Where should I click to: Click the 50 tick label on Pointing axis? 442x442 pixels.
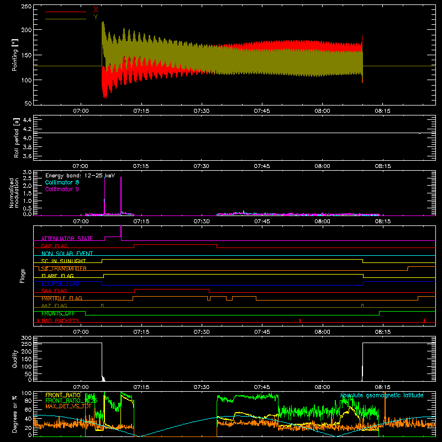pyautogui.click(x=28, y=103)
